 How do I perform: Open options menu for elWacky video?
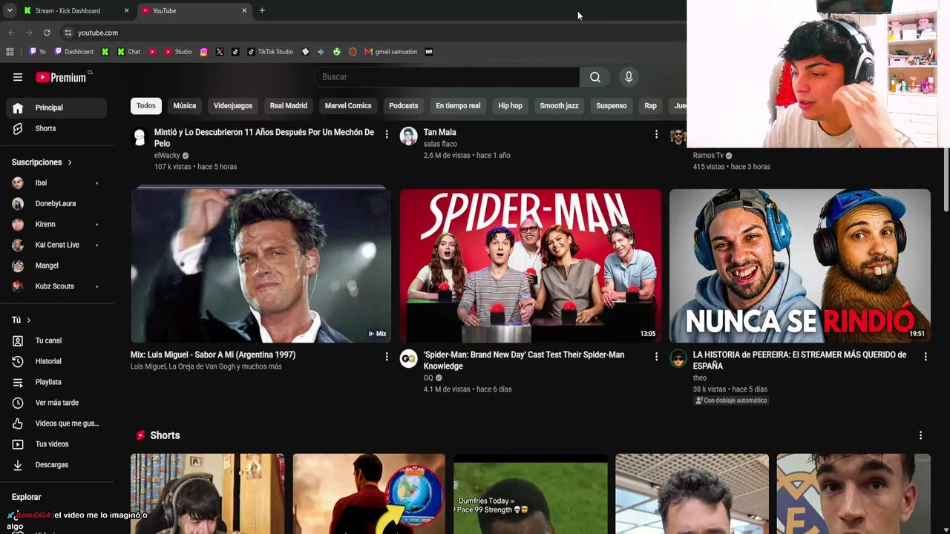[387, 134]
